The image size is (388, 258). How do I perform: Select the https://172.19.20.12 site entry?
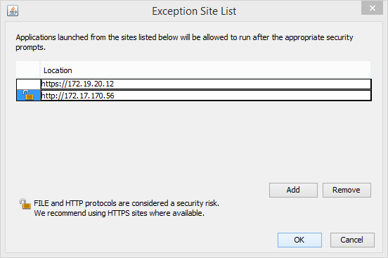pos(206,84)
